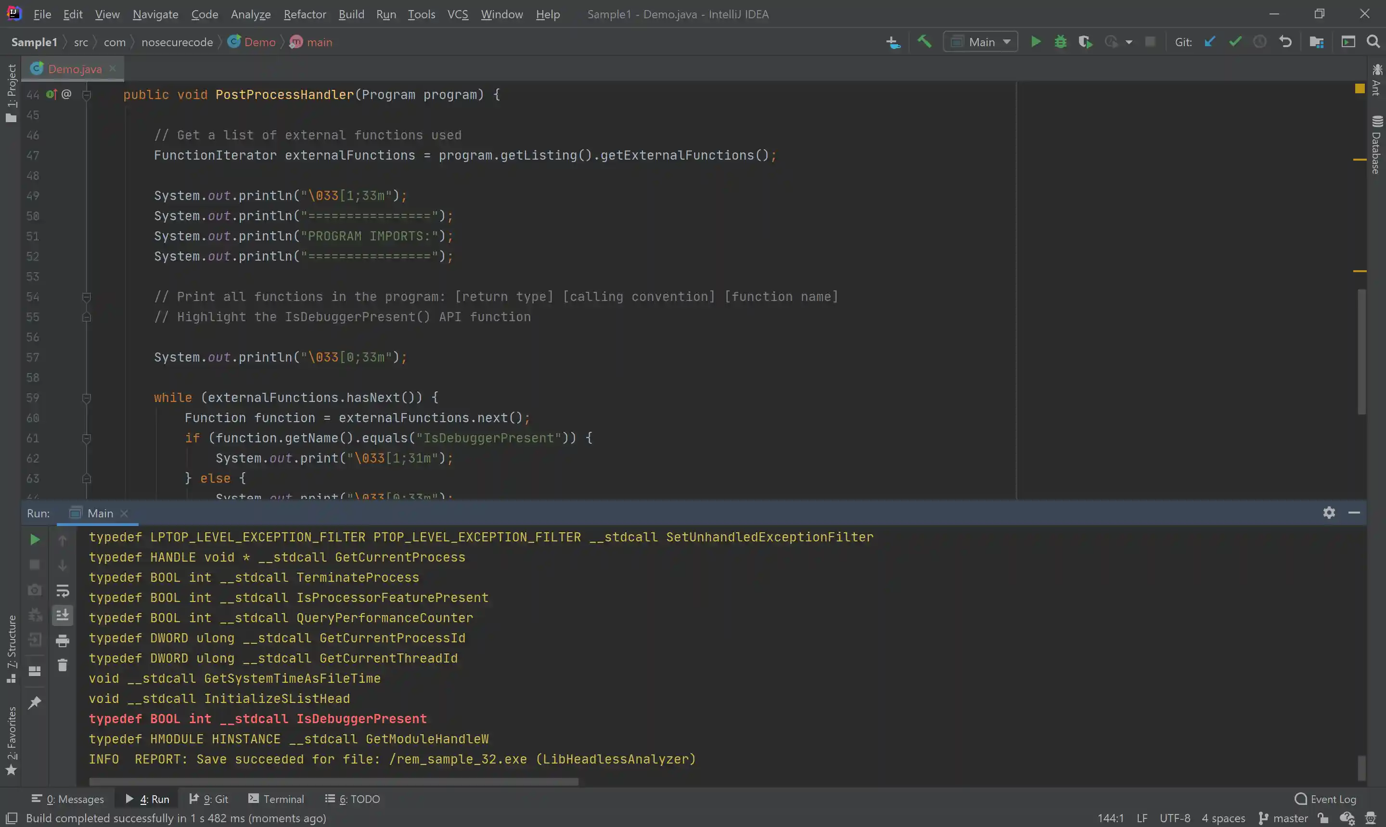
Task: Collapse the while loop fold at line 59
Action: 87,398
